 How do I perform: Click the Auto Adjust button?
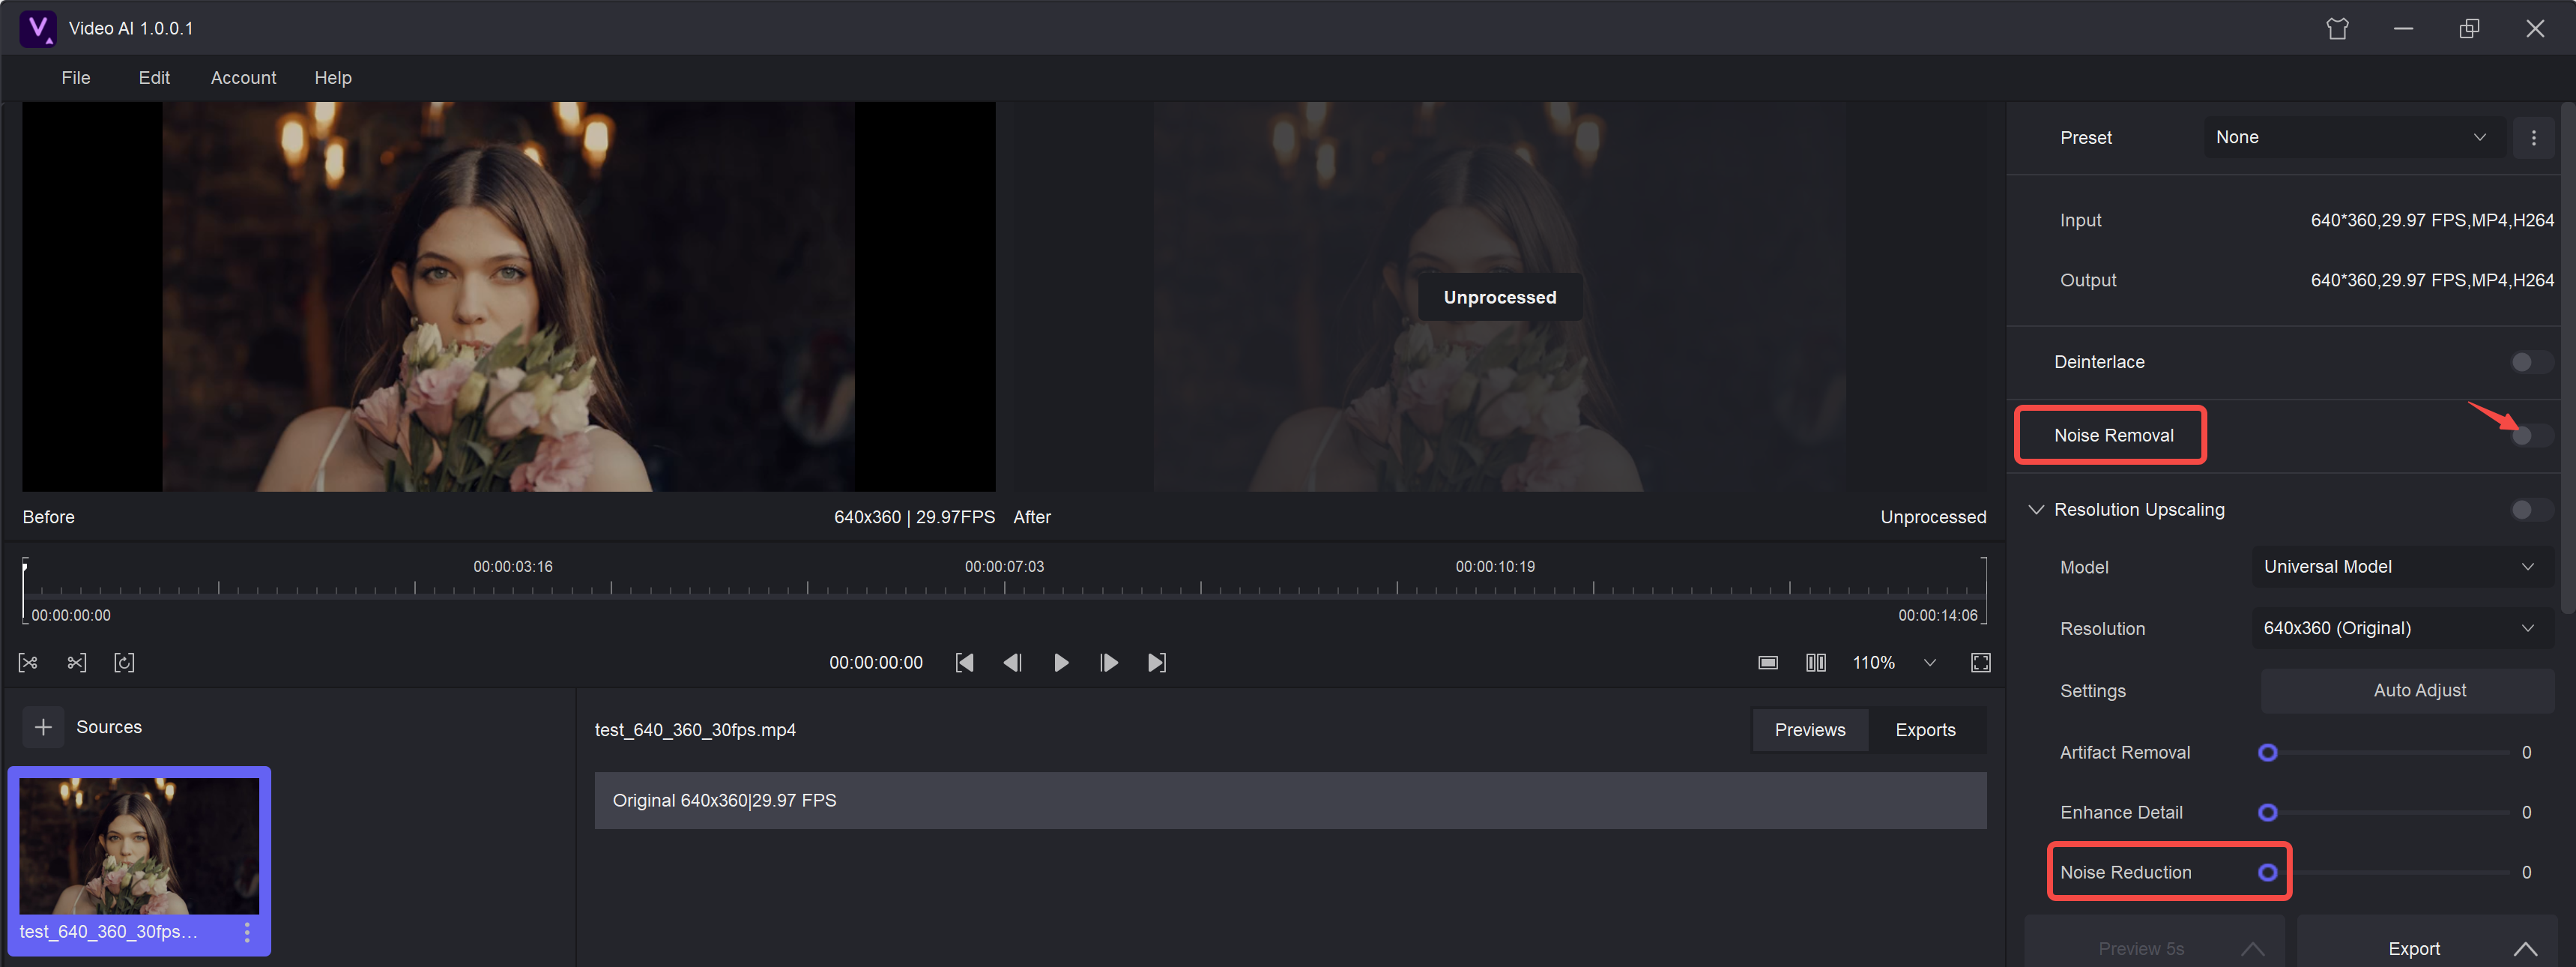2407,691
